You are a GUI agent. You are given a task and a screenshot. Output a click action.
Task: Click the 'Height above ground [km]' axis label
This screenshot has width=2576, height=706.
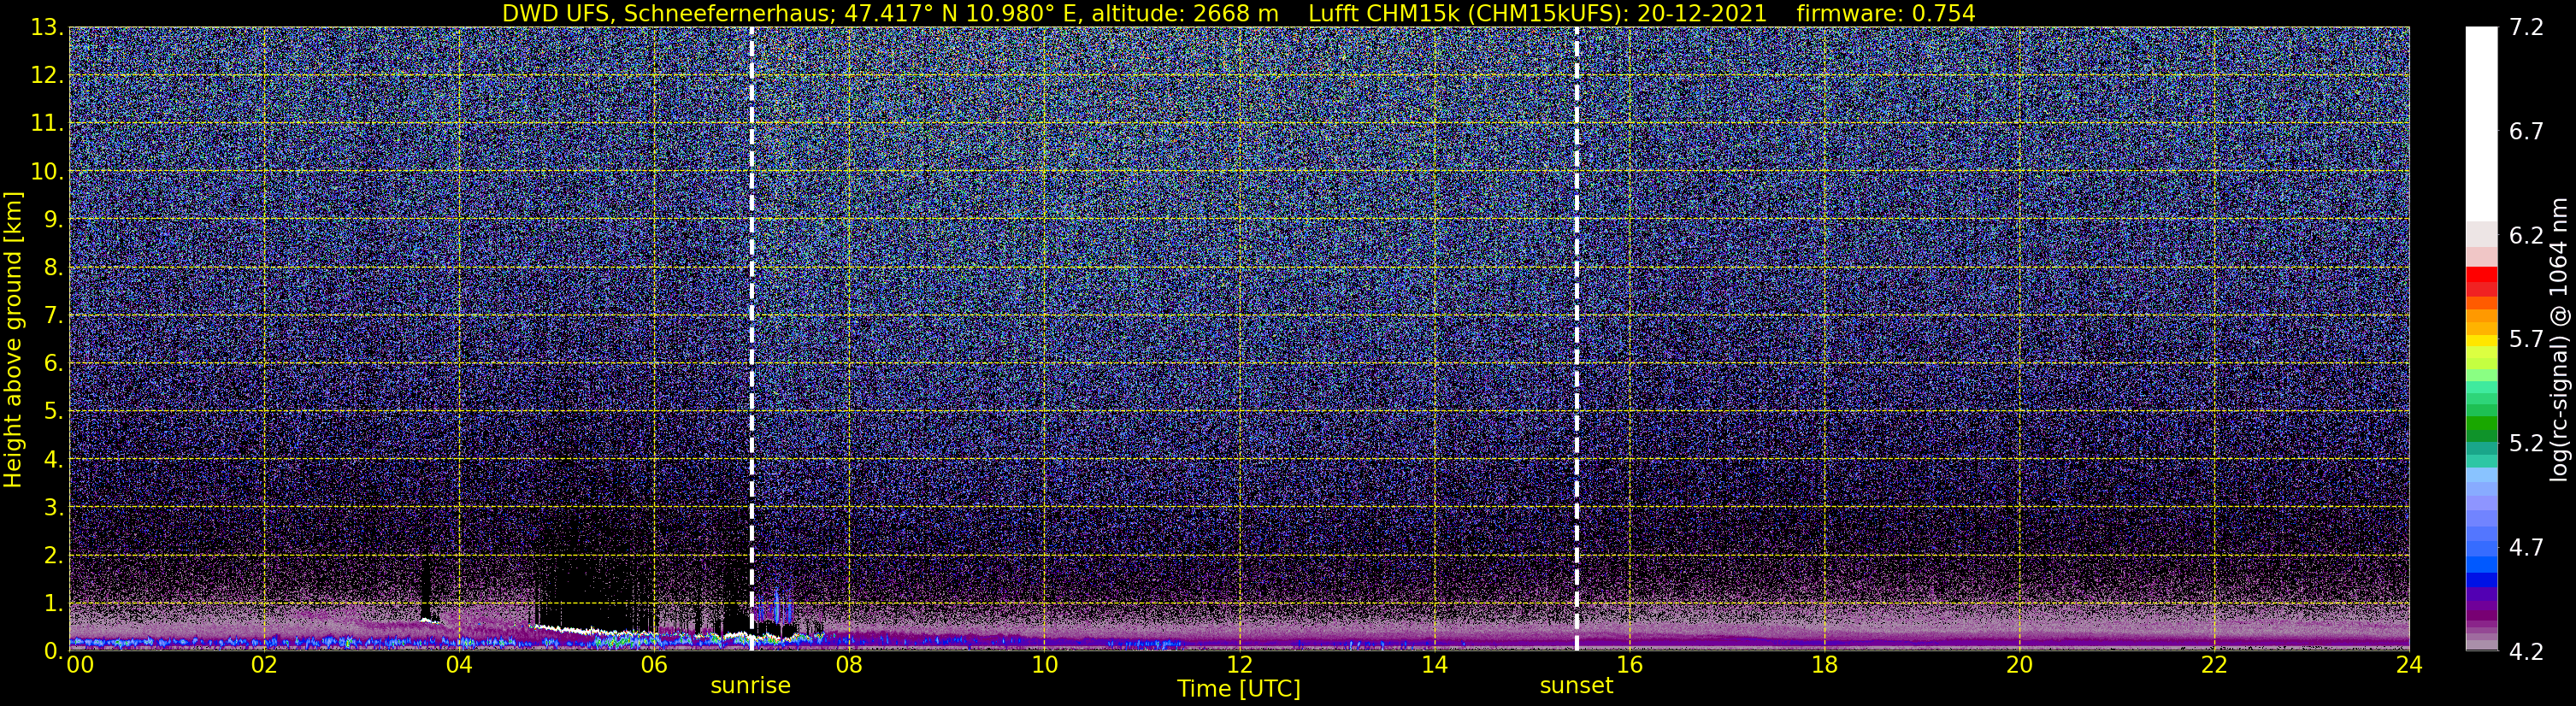point(13,340)
